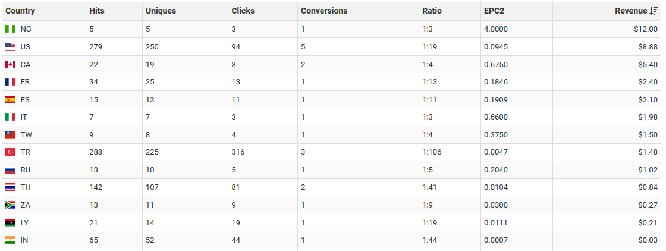This screenshot has height=251, width=666.
Task: Click the Nigeria flag icon
Action: (10, 29)
